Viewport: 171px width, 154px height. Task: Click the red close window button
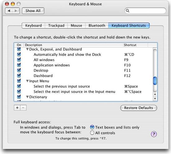7,4
